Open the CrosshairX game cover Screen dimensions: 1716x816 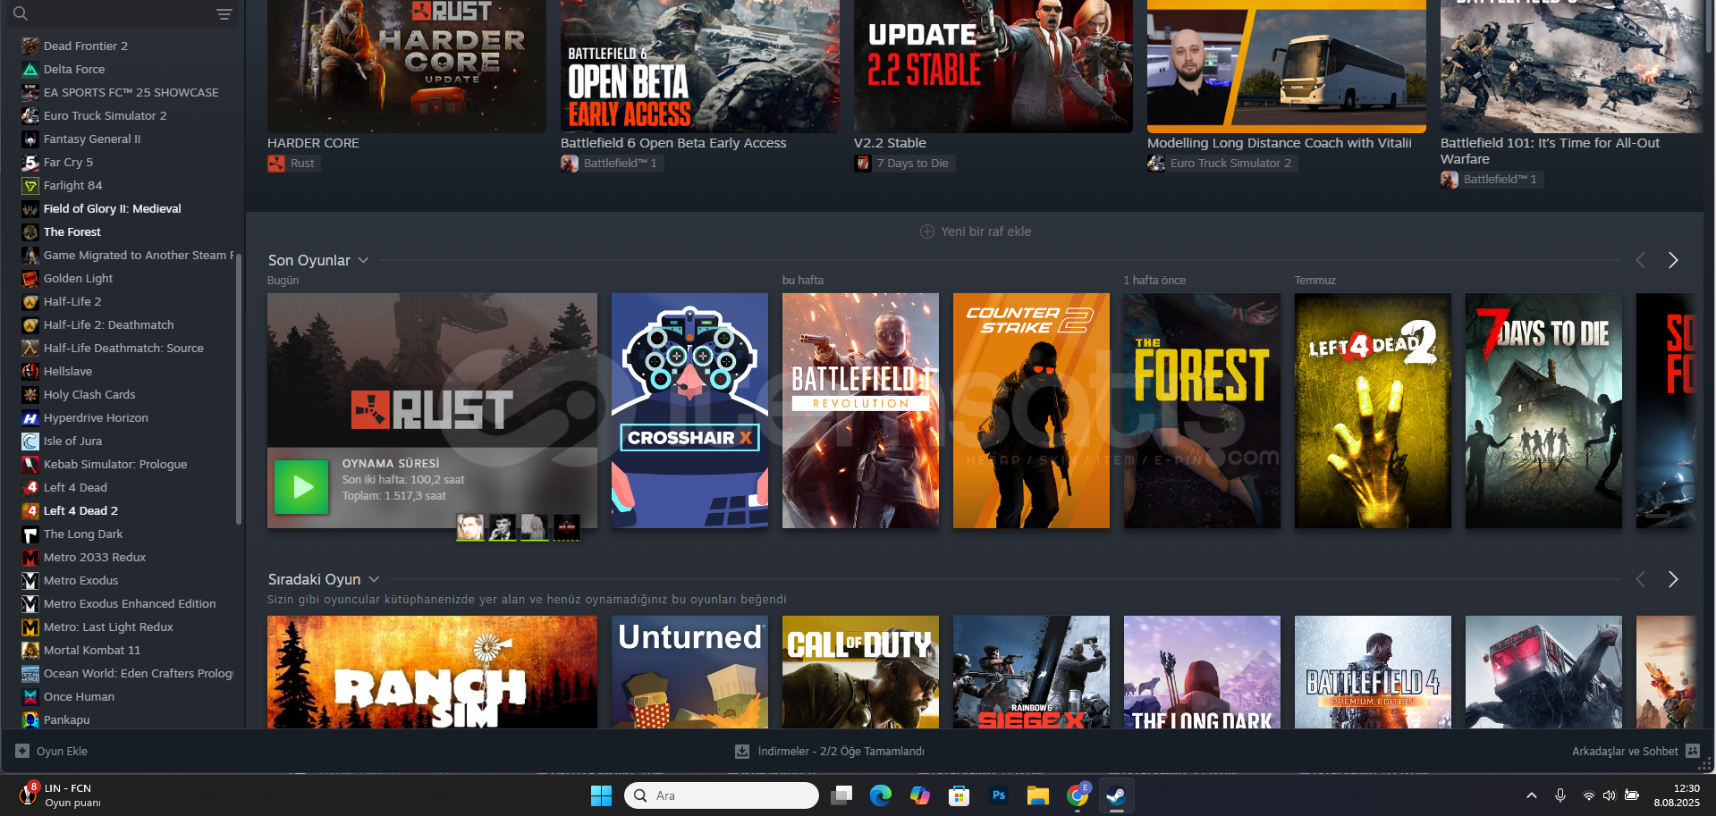[x=689, y=410]
